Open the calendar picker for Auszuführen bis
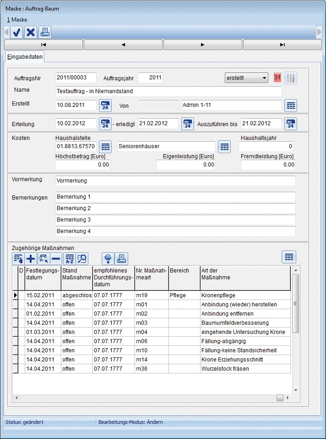326x439 pixels. pos(291,124)
